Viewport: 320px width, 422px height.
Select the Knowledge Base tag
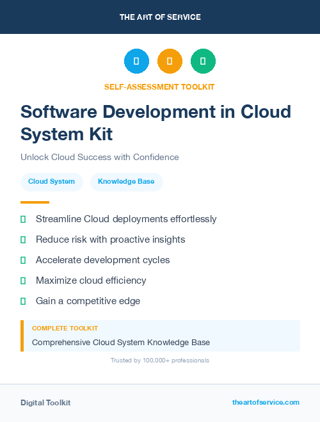pyautogui.click(x=126, y=182)
